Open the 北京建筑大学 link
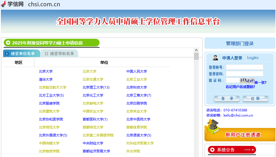The height and width of the screenshot is (157, 276). pos(49,111)
